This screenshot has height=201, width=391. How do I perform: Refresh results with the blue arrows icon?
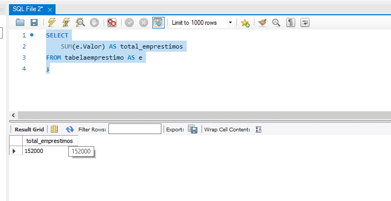tap(69, 129)
